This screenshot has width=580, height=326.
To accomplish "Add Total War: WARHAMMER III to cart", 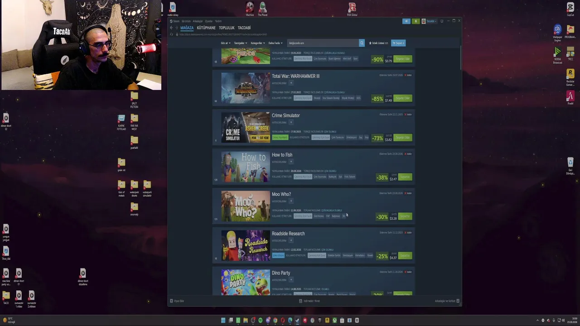I will click(402, 98).
